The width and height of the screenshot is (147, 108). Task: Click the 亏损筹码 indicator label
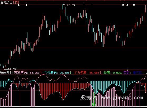pos(50,72)
